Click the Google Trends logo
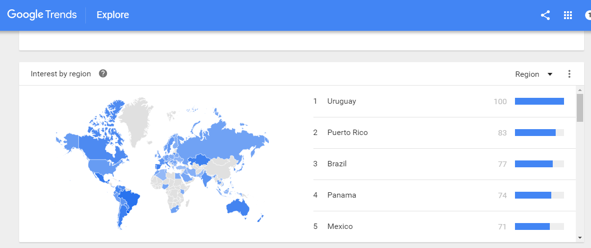The image size is (591, 248). pyautogui.click(x=42, y=15)
